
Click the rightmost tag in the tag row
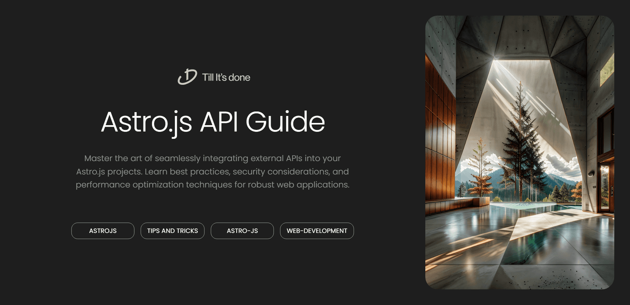pyautogui.click(x=317, y=231)
